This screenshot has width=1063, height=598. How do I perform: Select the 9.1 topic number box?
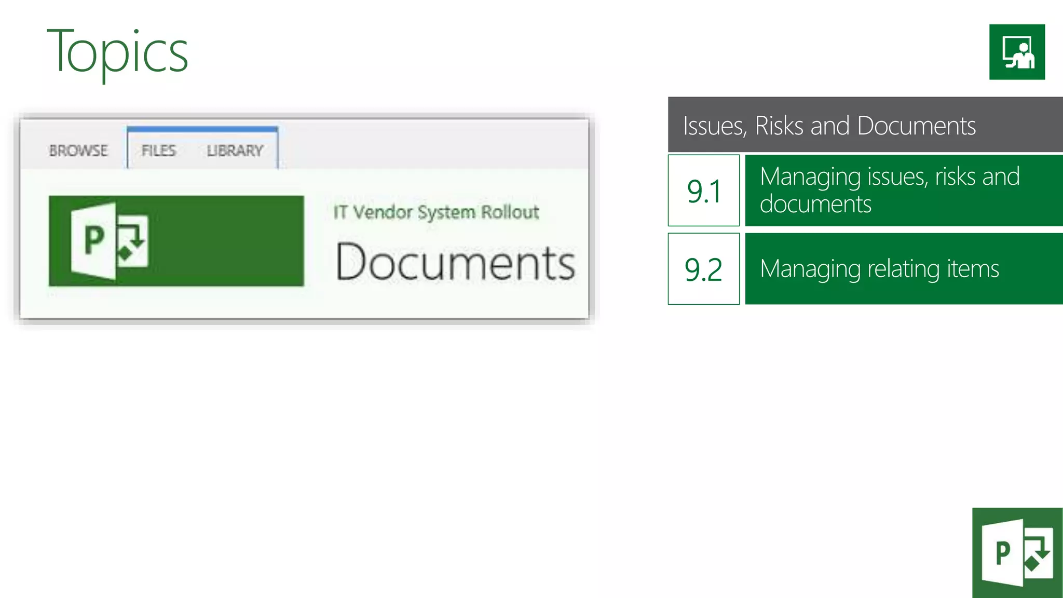click(x=704, y=191)
